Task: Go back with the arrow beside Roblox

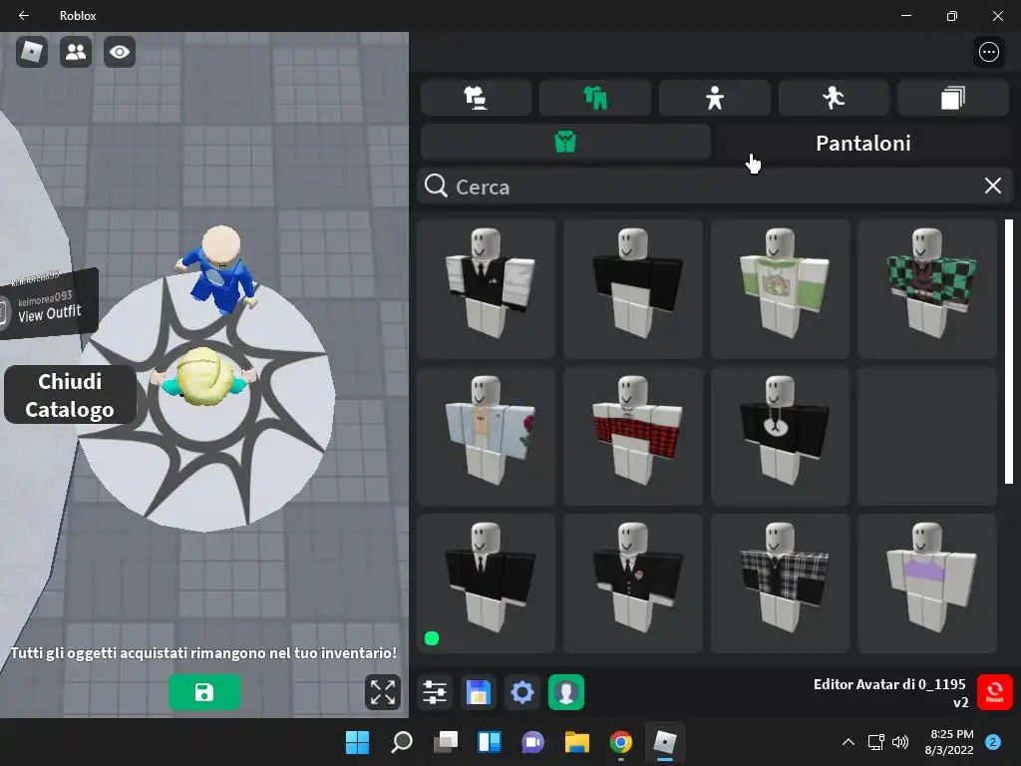Action: pyautogui.click(x=24, y=15)
